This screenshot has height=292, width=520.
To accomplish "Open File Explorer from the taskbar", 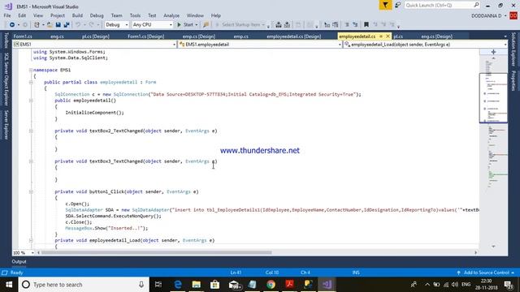I will coord(197,285).
